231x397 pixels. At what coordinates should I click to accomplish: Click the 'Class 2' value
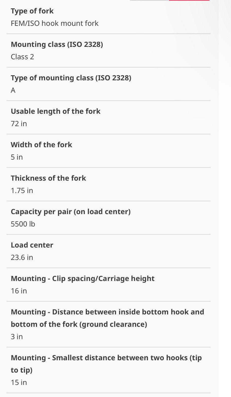pyautogui.click(x=22, y=57)
